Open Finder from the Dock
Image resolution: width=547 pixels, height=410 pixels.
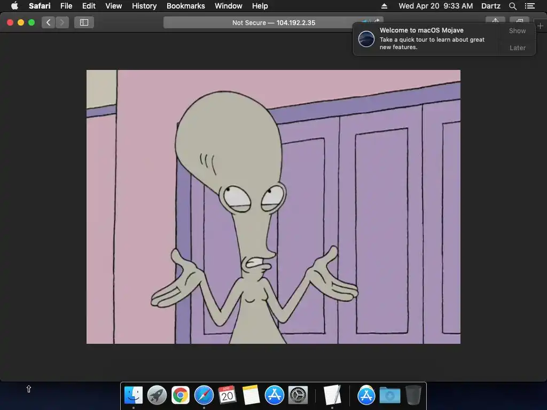pyautogui.click(x=133, y=396)
